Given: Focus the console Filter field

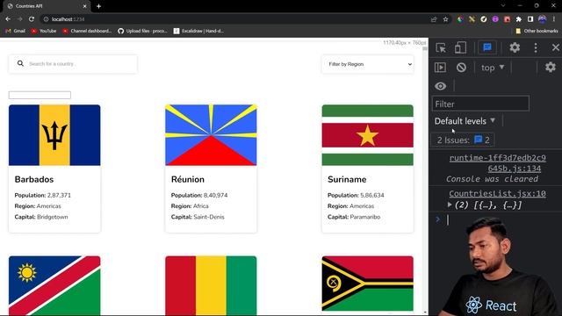Looking at the screenshot, I should [x=480, y=104].
